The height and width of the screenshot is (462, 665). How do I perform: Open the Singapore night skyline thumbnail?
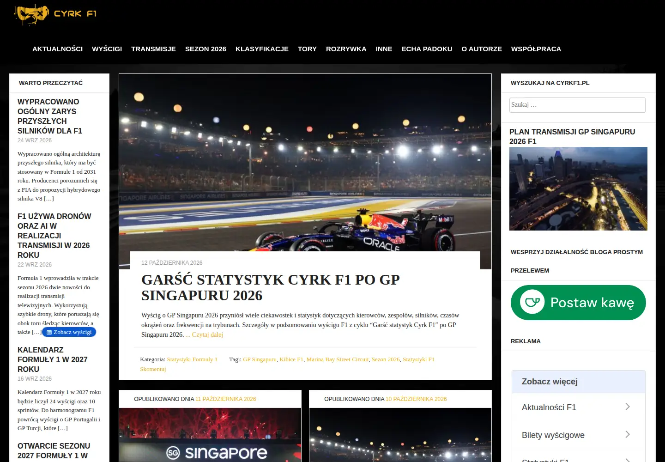coord(578,188)
